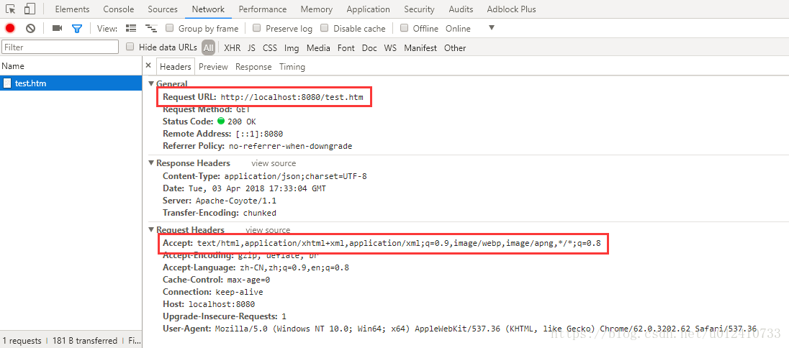789x348 pixels.
Task: Open the Sources tab
Action: [x=163, y=9]
